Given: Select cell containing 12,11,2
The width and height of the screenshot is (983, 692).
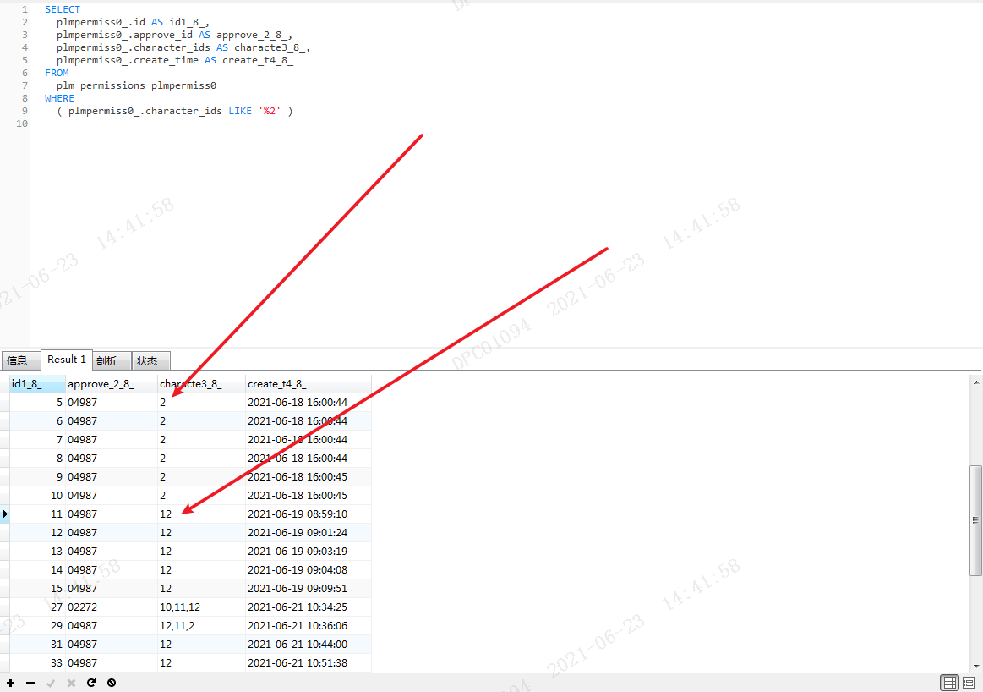Looking at the screenshot, I should click(201, 625).
